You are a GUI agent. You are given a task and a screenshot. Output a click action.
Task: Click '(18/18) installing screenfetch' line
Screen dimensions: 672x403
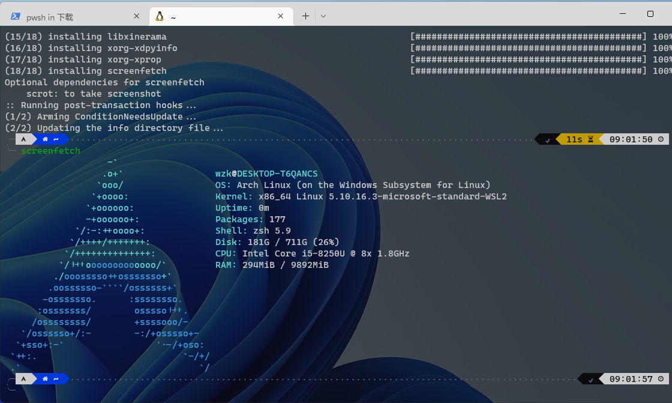pyautogui.click(x=86, y=71)
